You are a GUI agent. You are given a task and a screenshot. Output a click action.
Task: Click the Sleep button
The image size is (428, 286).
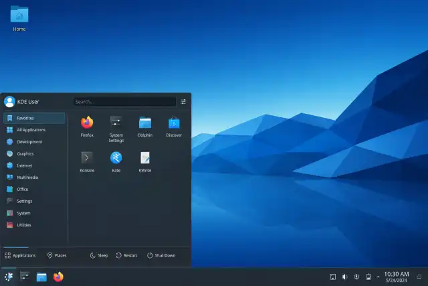[x=99, y=255]
